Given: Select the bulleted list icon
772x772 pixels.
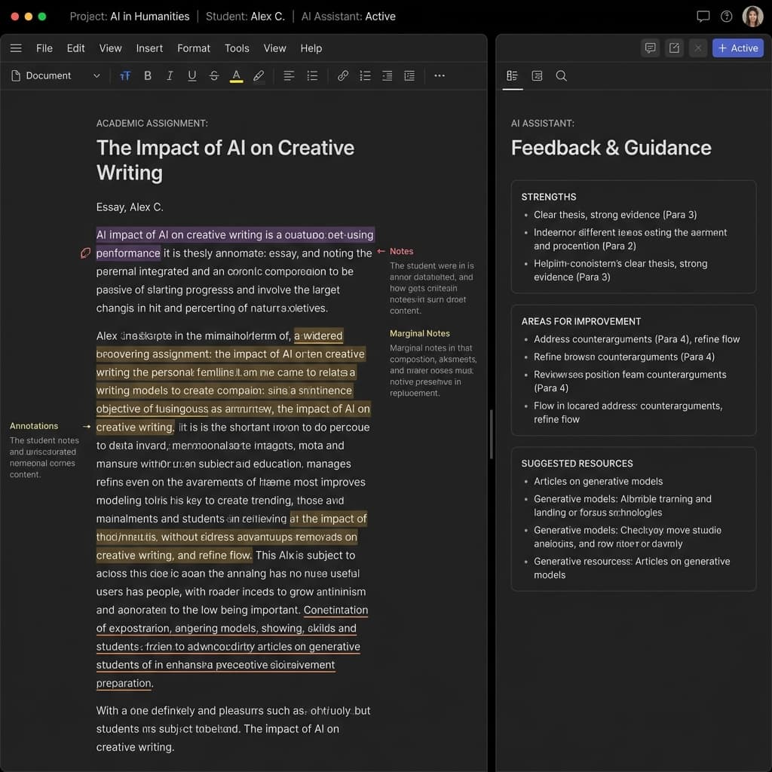Looking at the screenshot, I should (x=312, y=75).
